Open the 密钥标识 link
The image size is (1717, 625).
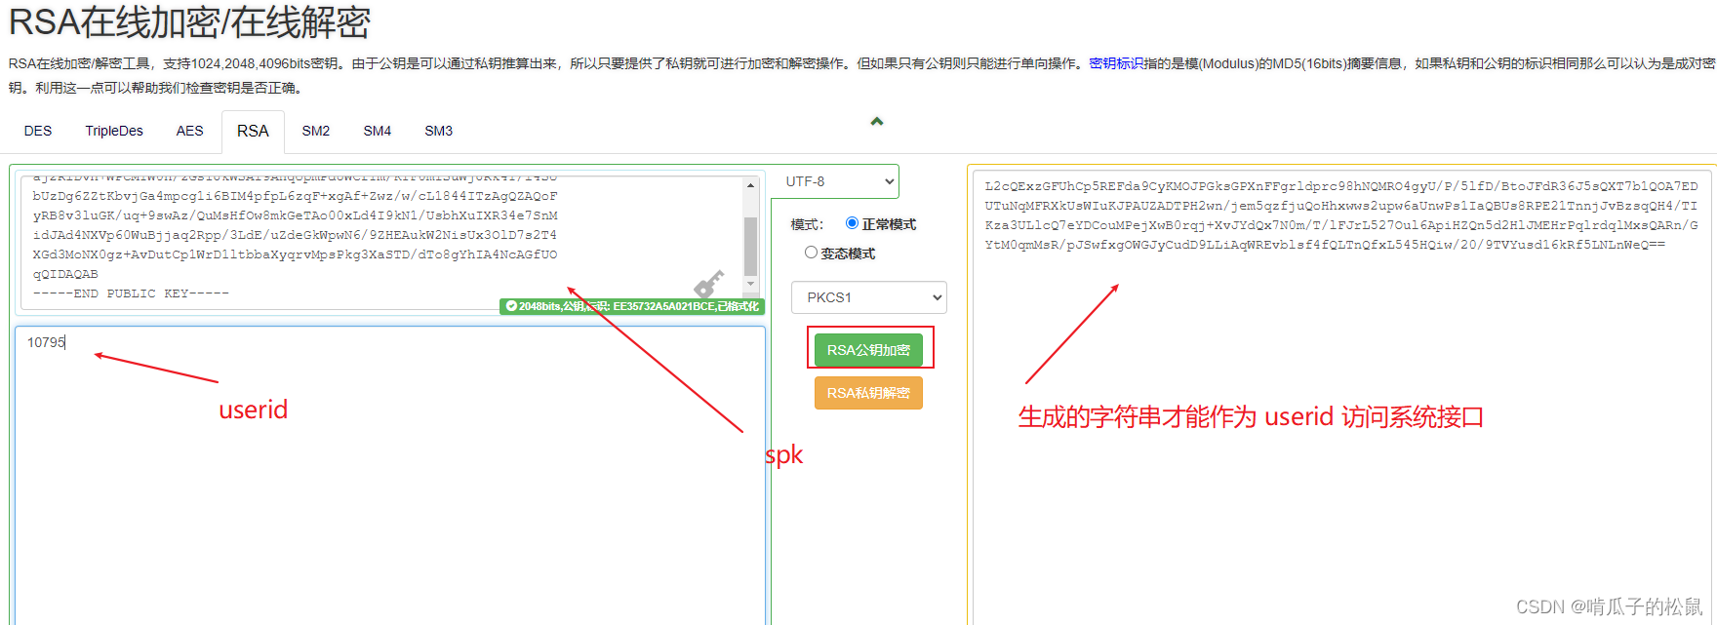(x=1116, y=63)
